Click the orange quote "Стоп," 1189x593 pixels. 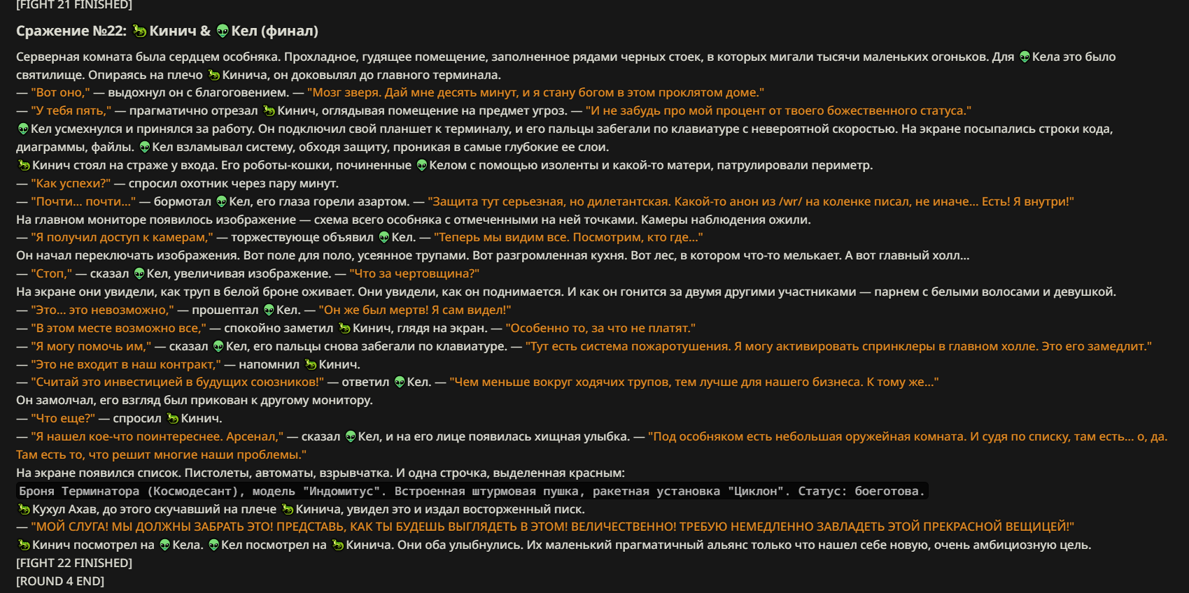click(x=52, y=273)
